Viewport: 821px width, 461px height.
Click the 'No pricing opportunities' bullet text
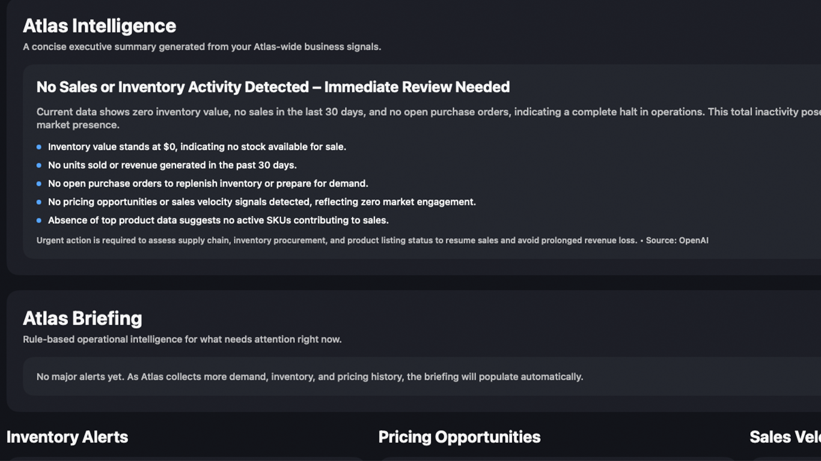pos(262,202)
